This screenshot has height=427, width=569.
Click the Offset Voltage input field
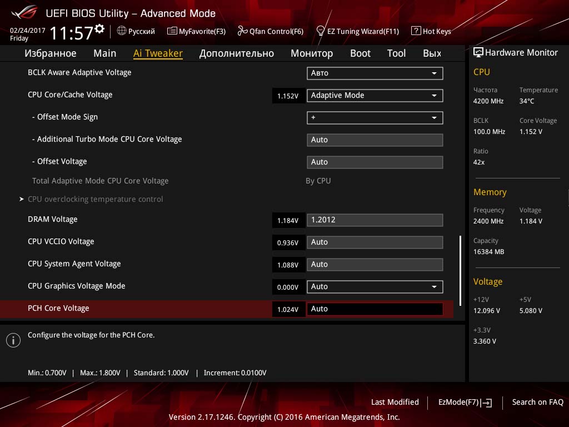click(375, 162)
